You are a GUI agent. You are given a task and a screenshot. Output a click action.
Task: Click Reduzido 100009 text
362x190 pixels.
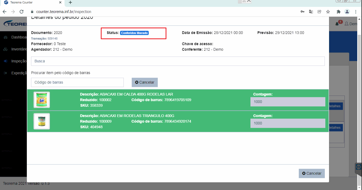coord(96,121)
